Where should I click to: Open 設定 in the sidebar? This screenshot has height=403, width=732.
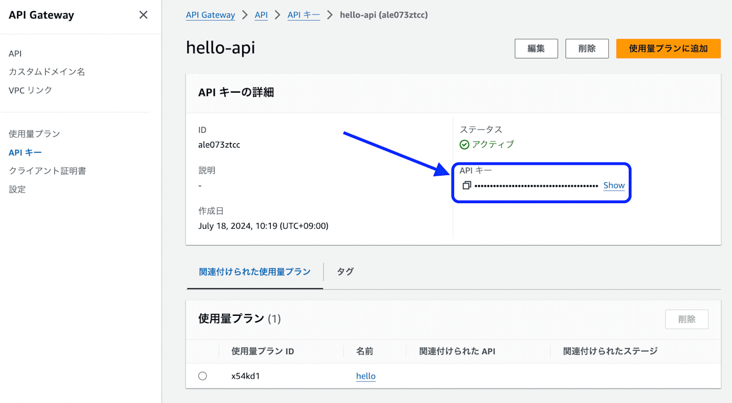(x=17, y=189)
